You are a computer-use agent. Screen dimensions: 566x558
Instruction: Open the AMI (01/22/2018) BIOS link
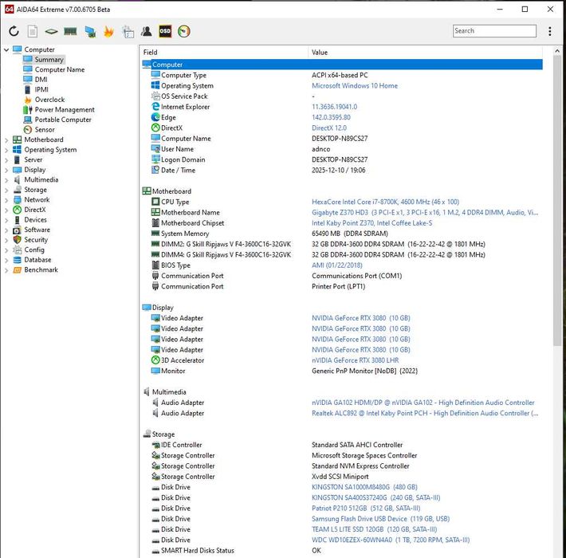coord(336,265)
